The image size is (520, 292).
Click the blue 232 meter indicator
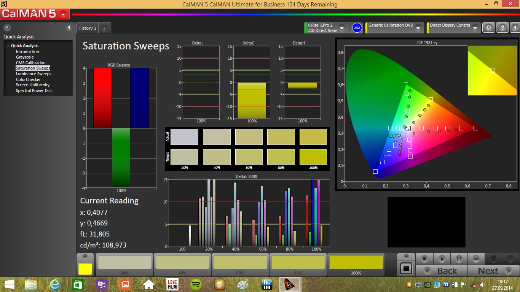point(357,28)
